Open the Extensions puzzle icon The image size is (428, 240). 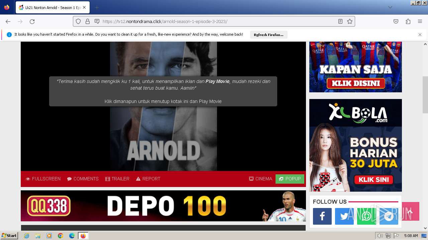click(x=408, y=21)
